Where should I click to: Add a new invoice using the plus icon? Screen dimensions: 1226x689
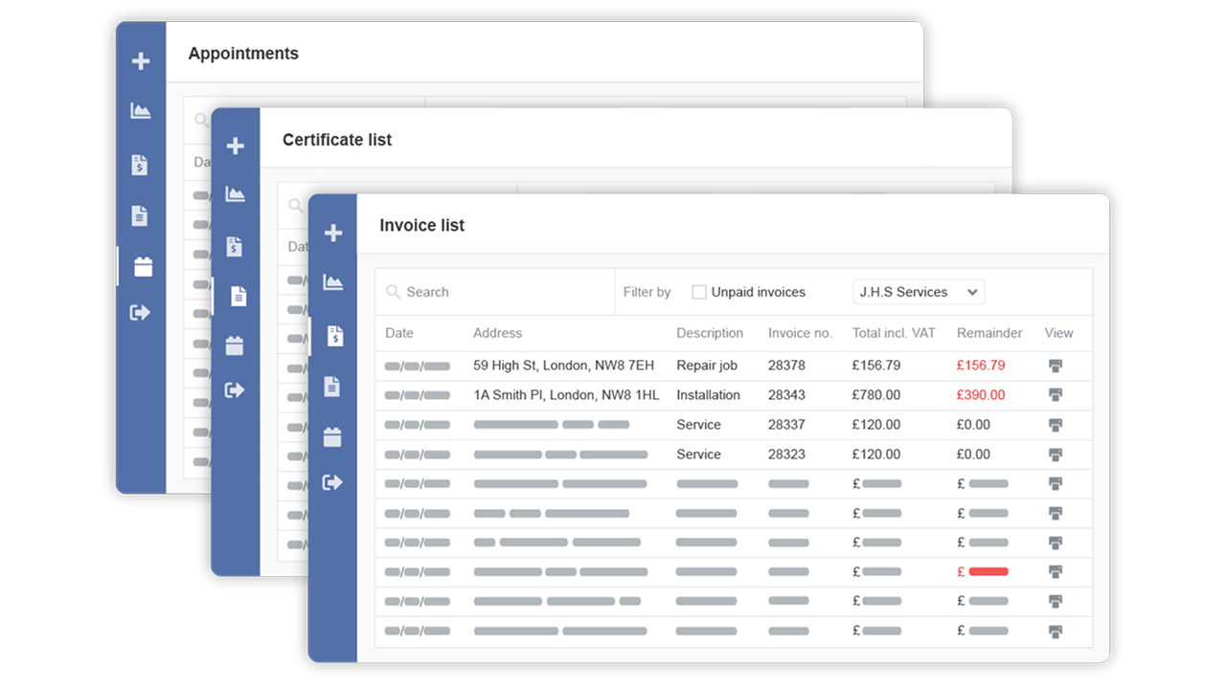pyautogui.click(x=333, y=232)
